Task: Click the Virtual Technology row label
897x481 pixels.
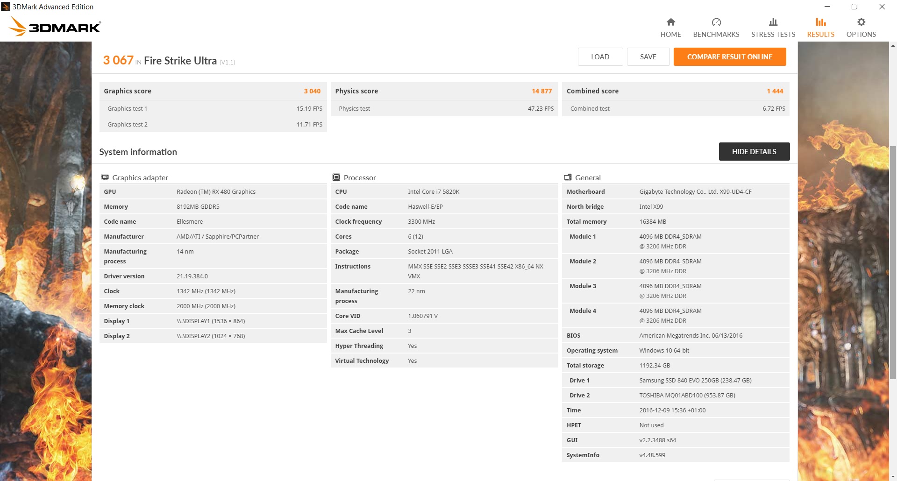Action: (x=362, y=361)
